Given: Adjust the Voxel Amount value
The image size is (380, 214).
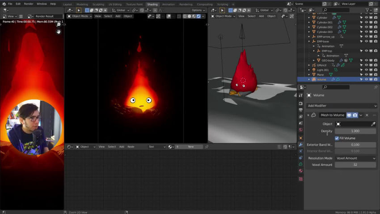Looking at the screenshot, I should pos(355,165).
